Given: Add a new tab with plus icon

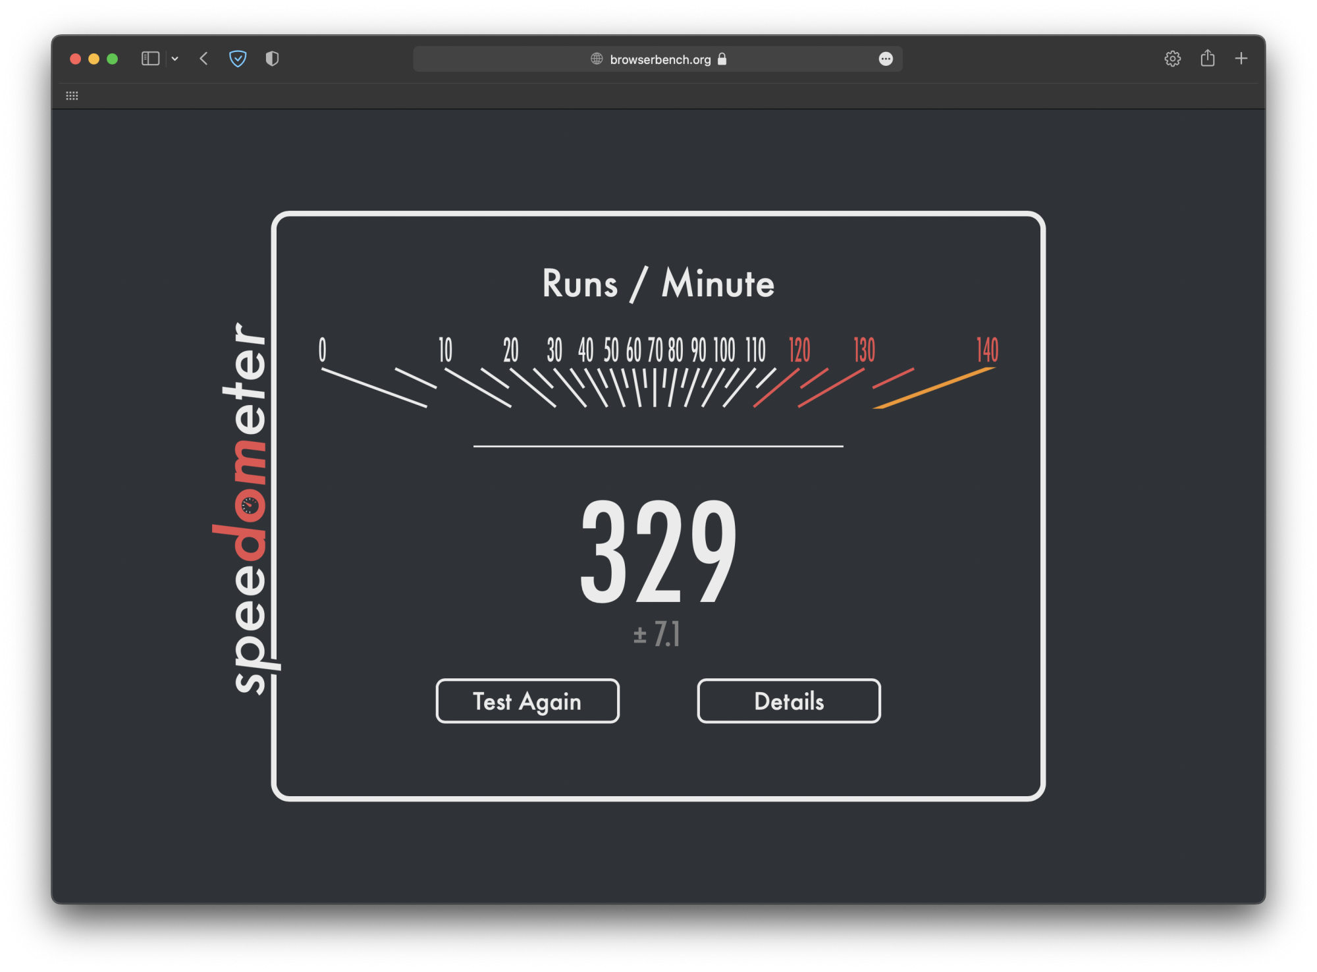Looking at the screenshot, I should pyautogui.click(x=1241, y=59).
